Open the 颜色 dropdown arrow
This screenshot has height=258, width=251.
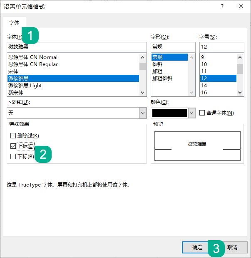[191, 113]
